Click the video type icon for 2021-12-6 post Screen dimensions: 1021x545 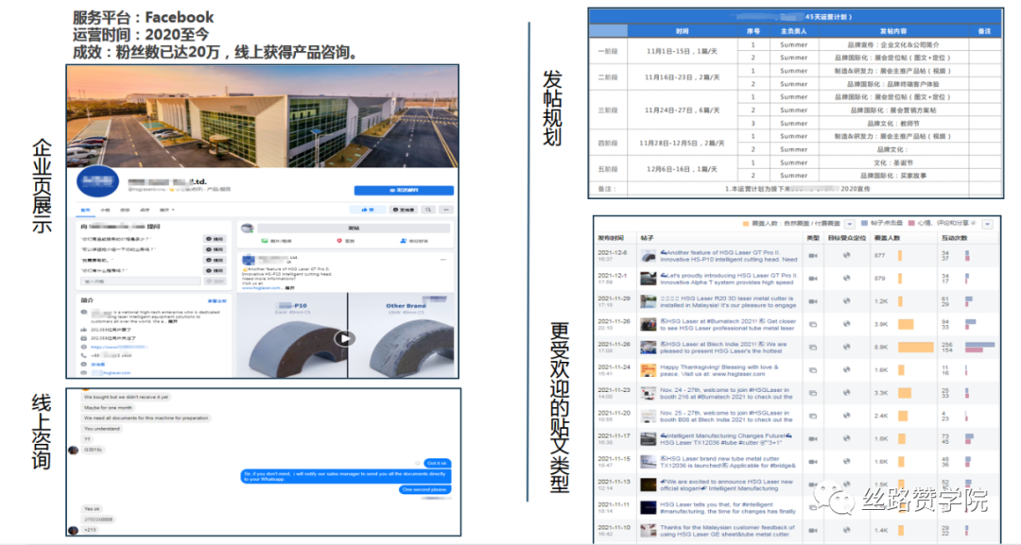[x=813, y=256]
